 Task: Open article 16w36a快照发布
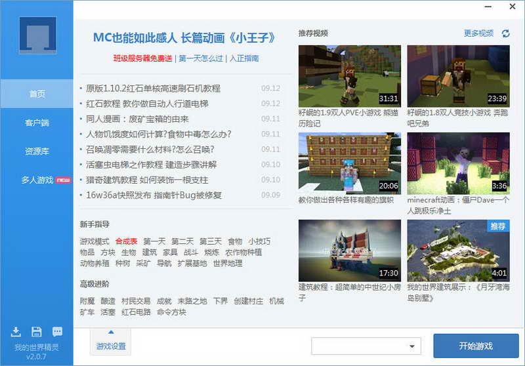pos(154,195)
